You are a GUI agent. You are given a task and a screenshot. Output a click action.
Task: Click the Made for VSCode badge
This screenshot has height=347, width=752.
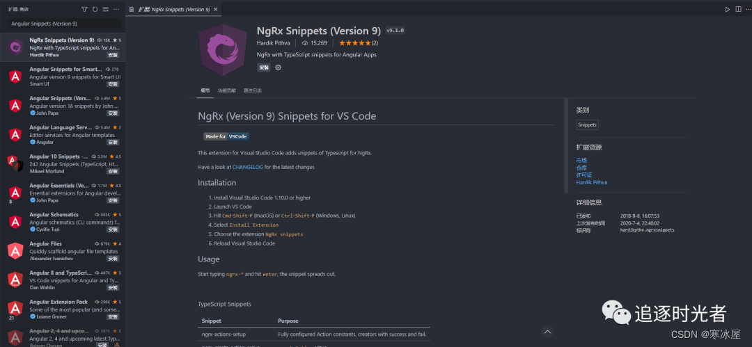click(x=226, y=136)
